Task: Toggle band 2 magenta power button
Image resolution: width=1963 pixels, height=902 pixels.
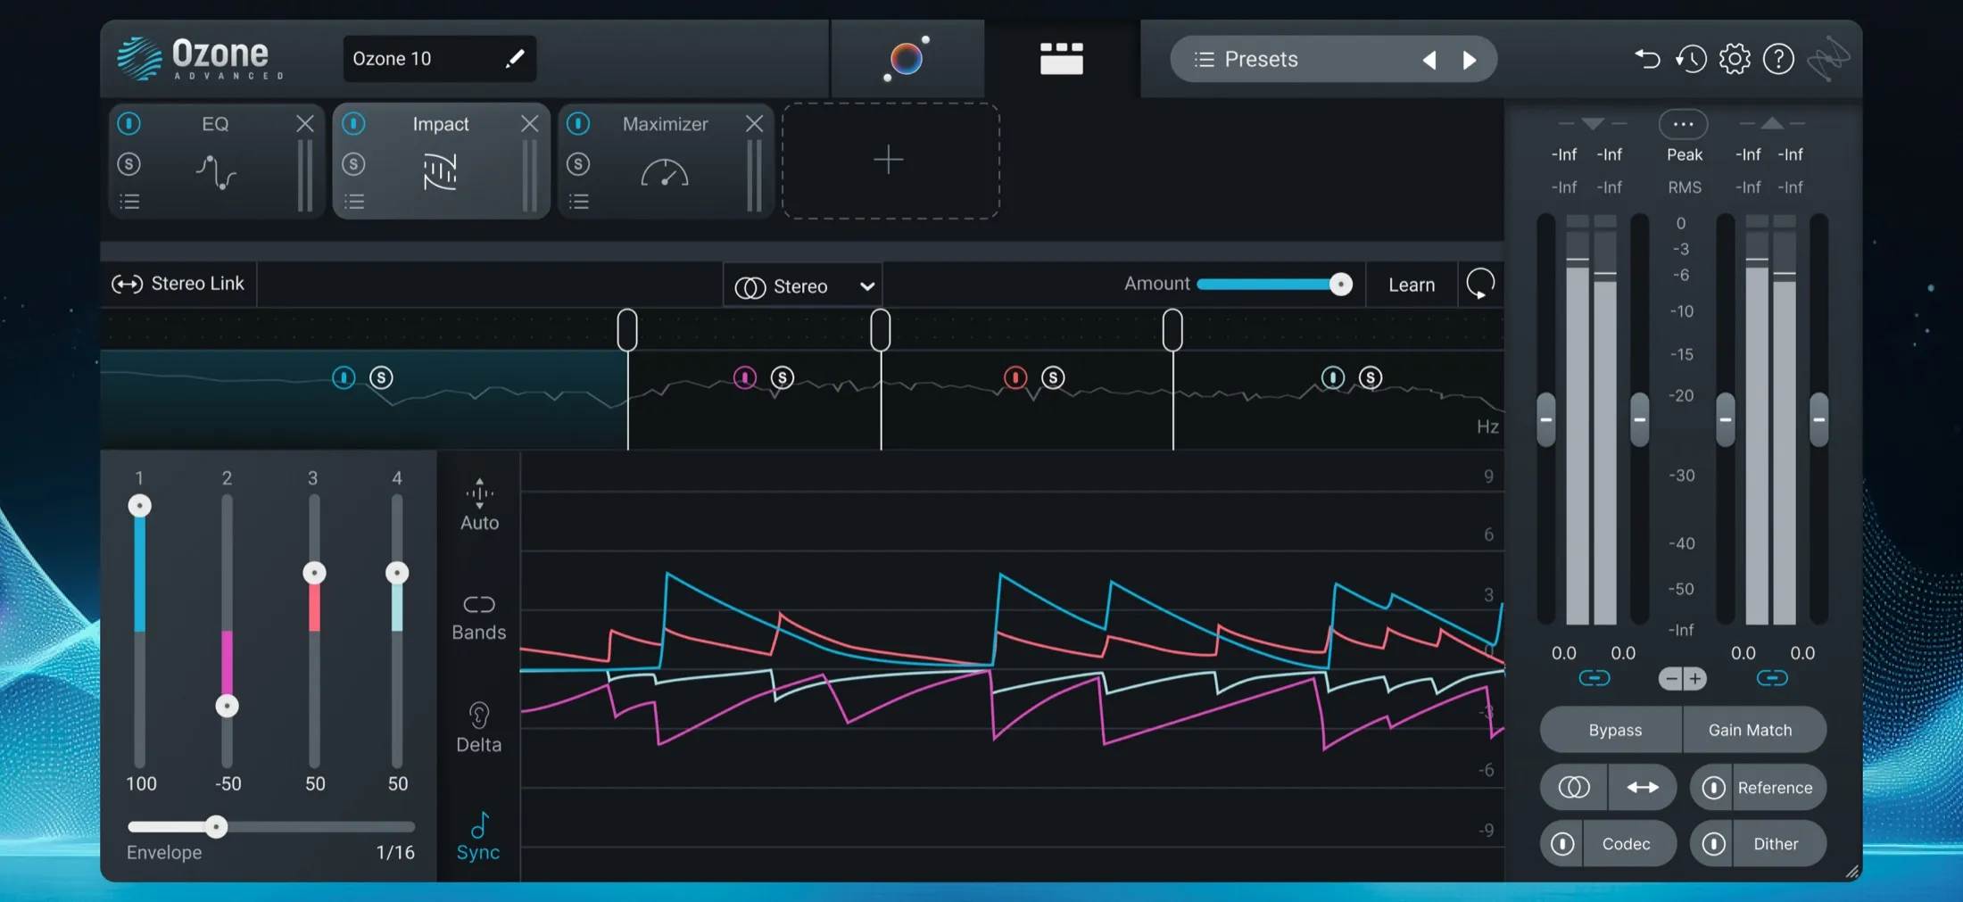Action: (744, 377)
